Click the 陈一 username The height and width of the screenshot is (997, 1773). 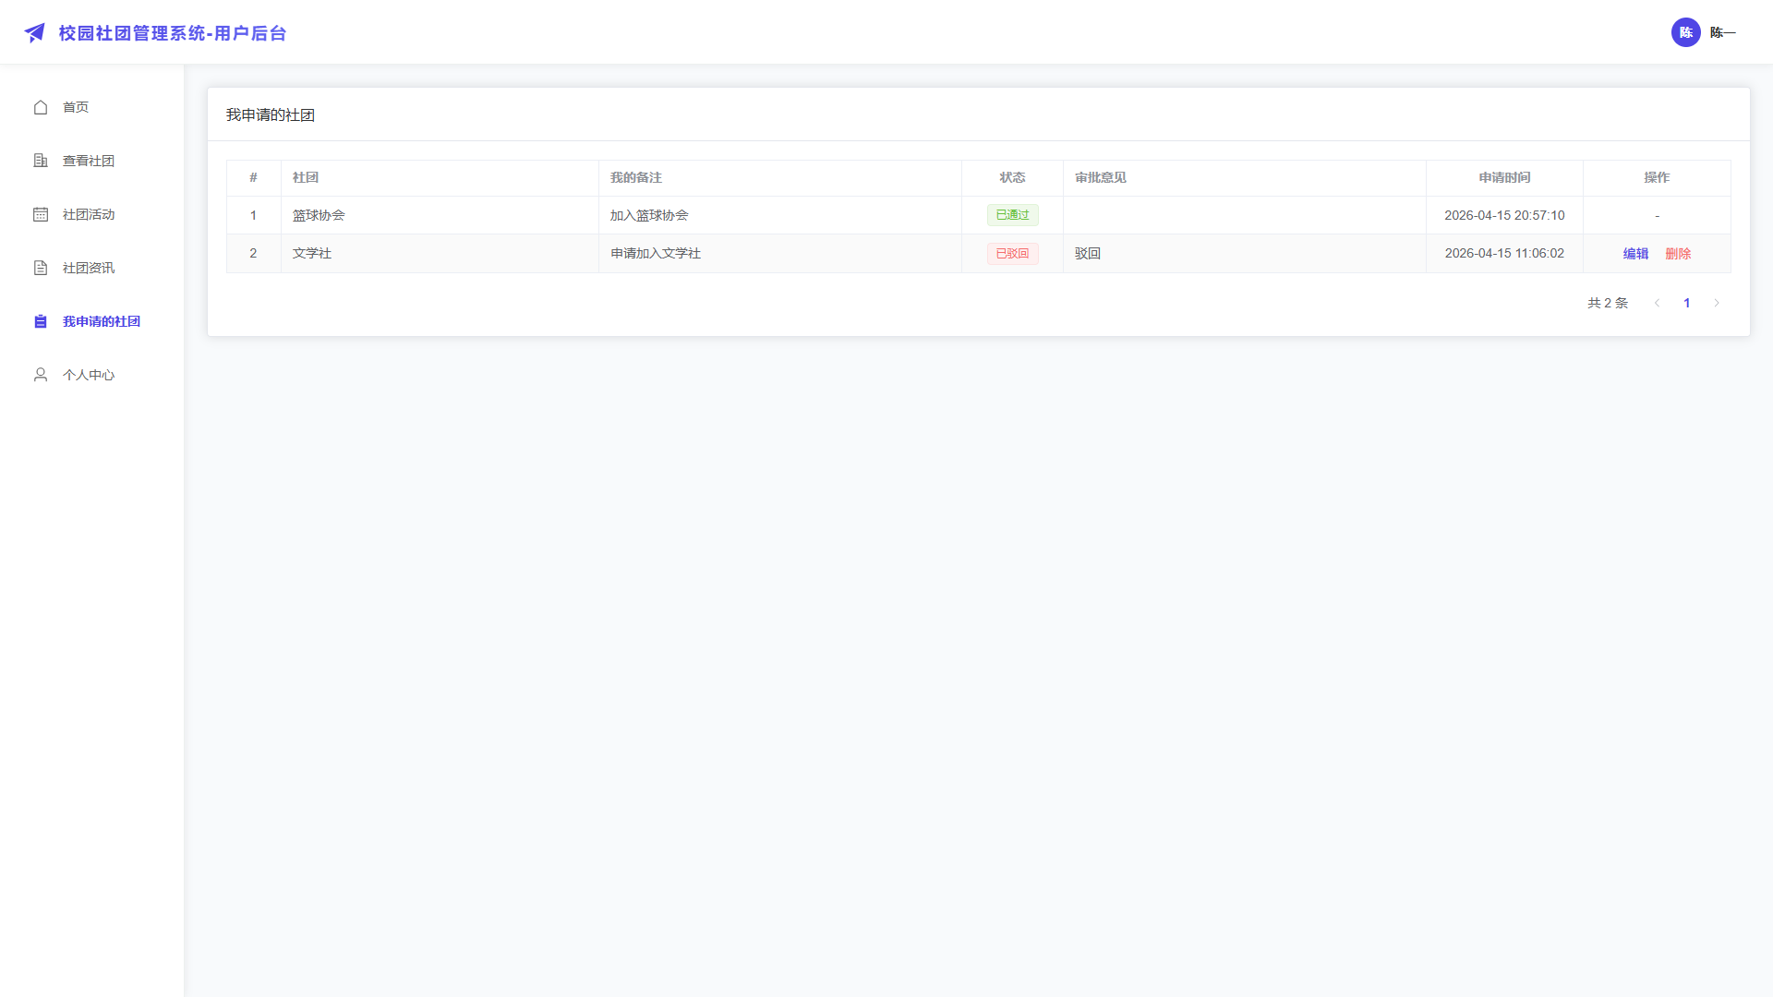coord(1723,32)
